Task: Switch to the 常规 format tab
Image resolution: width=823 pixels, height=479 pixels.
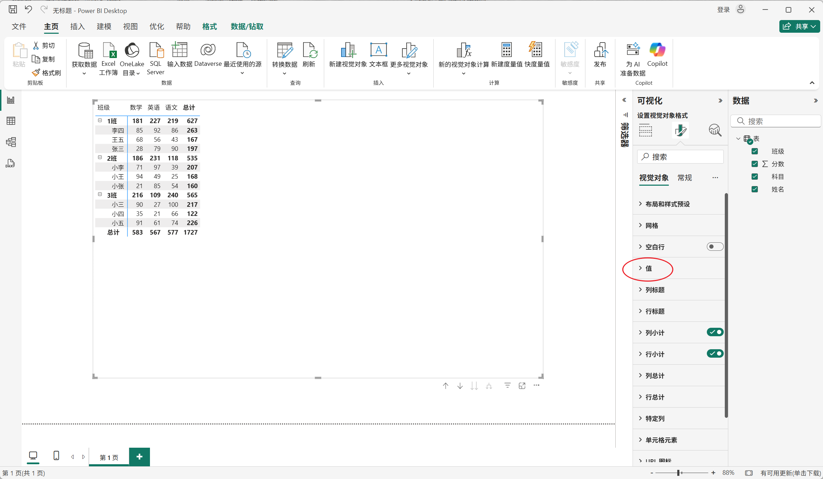Action: (684, 178)
